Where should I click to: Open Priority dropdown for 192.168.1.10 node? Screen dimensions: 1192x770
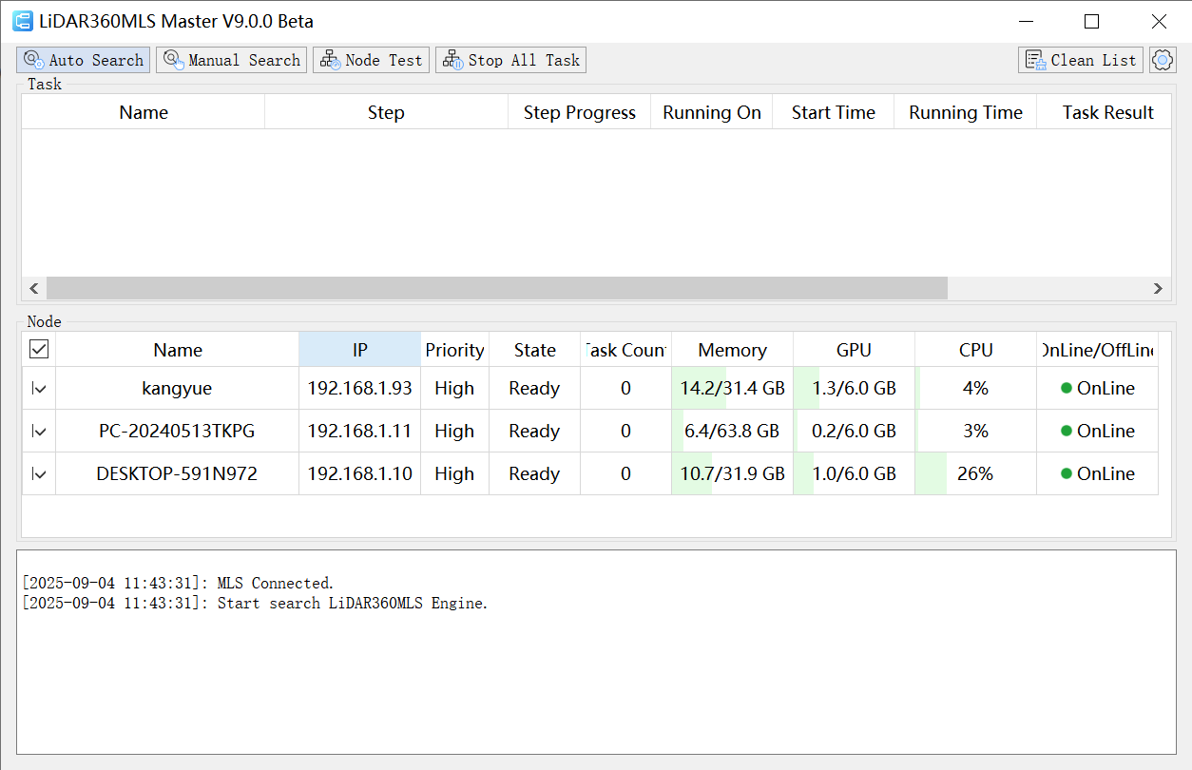click(454, 473)
